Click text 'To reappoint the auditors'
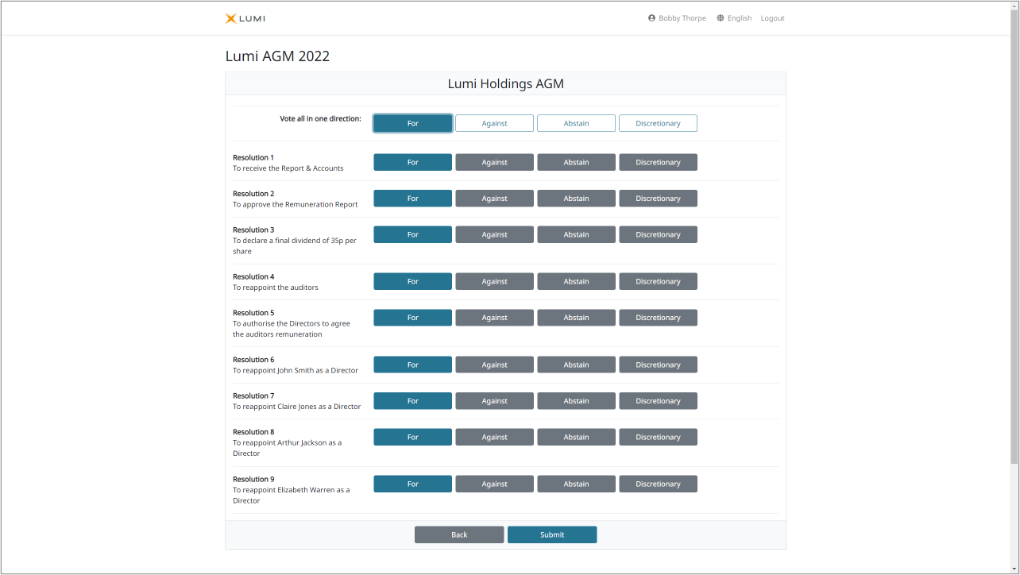Image resolution: width=1020 pixels, height=575 pixels. (x=276, y=287)
